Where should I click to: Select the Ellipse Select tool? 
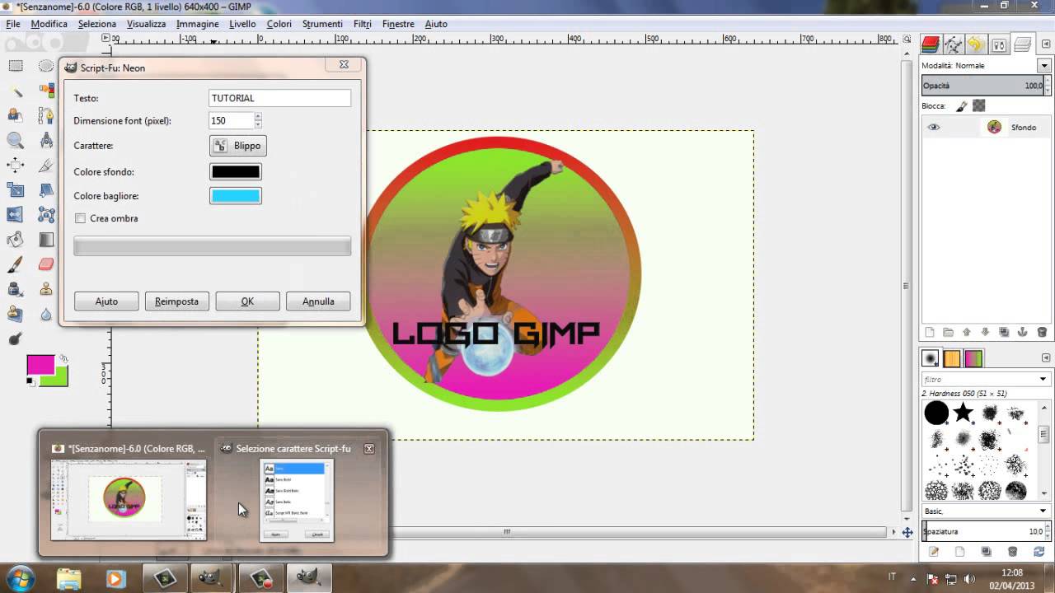(46, 66)
